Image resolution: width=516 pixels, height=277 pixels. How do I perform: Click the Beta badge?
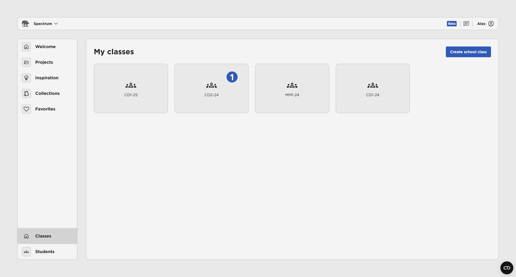click(451, 24)
